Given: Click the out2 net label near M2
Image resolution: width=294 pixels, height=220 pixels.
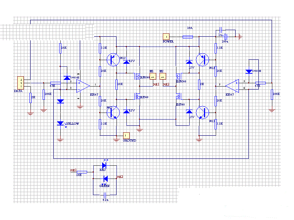Looking at the screenshot, I should click(166, 84).
